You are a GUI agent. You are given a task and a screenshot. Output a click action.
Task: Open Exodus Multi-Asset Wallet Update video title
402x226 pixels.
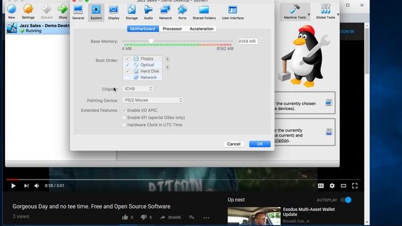(308, 212)
